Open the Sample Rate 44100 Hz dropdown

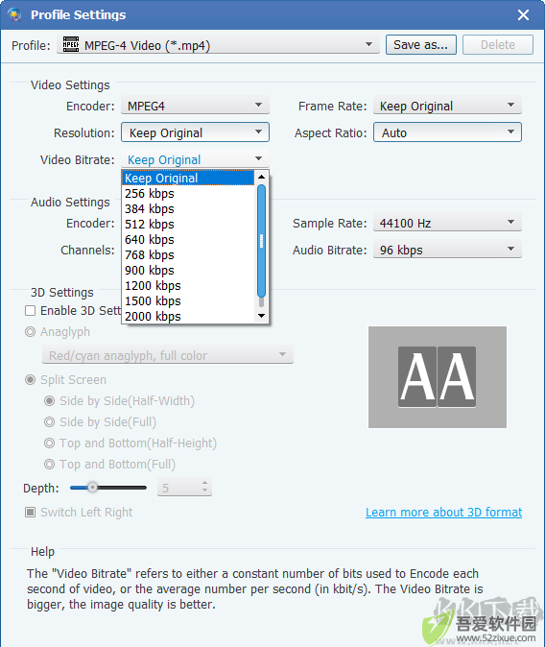(447, 223)
